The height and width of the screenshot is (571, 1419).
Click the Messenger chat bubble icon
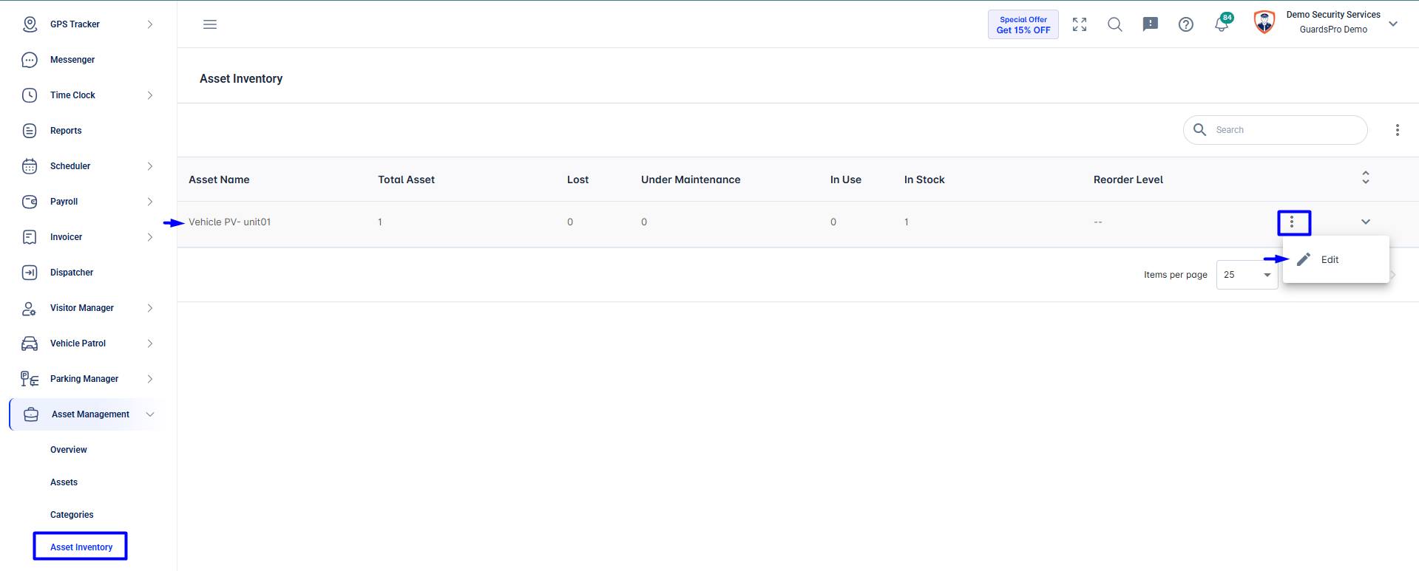(30, 60)
